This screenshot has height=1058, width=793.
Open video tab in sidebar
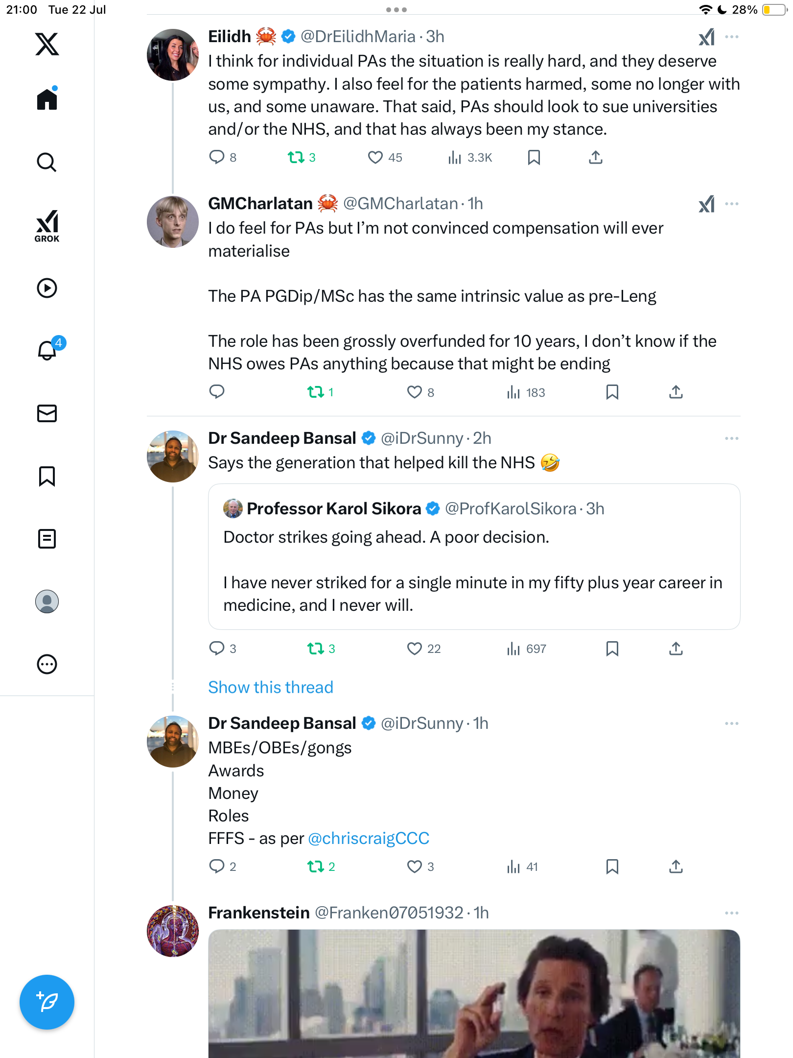click(47, 288)
